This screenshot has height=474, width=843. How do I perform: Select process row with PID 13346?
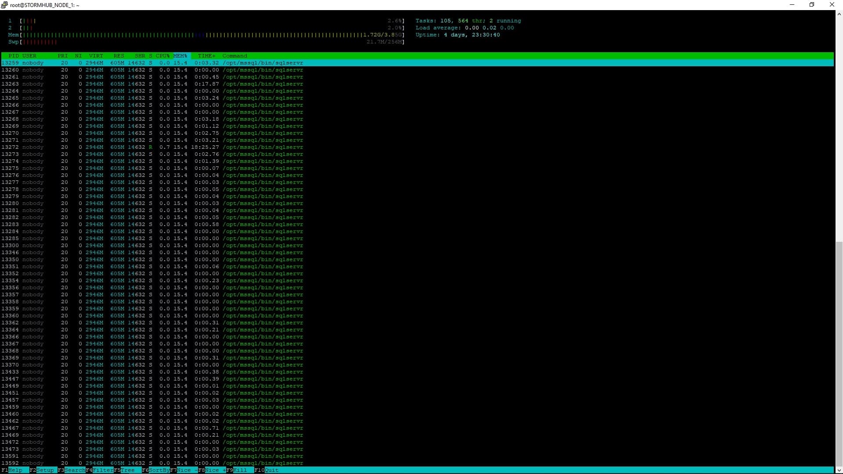coord(152,252)
